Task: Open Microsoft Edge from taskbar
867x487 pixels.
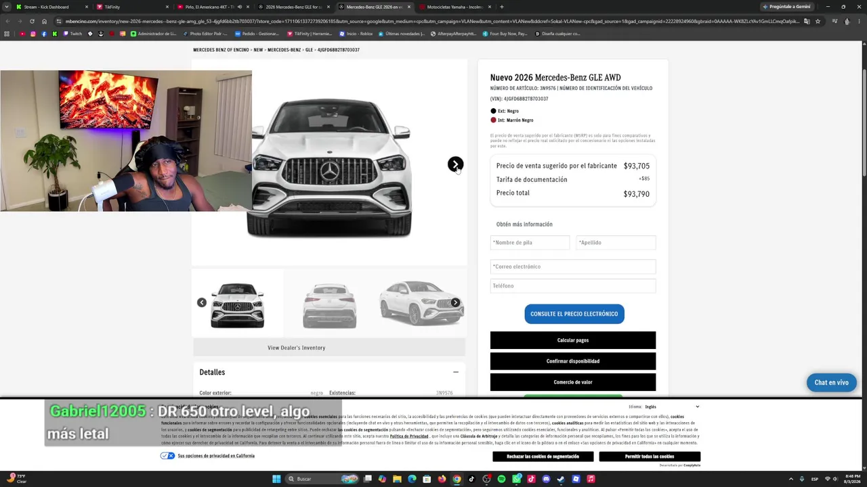Action: (412, 479)
